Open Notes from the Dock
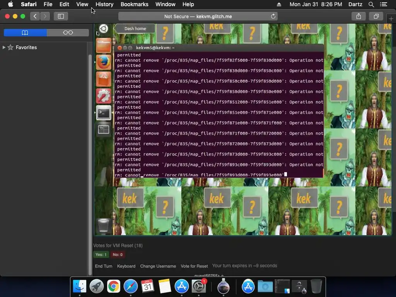 tap(165, 287)
